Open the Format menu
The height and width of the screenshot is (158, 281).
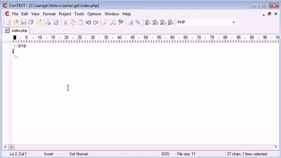49,14
